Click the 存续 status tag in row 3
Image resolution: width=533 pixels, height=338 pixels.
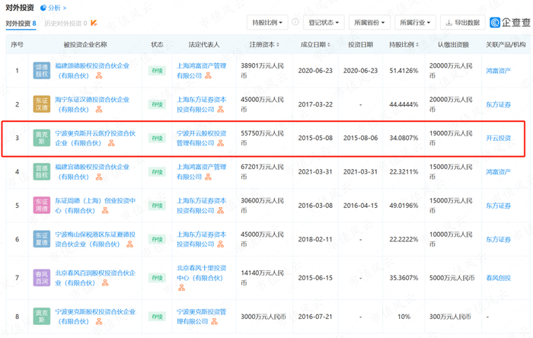pyautogui.click(x=157, y=139)
